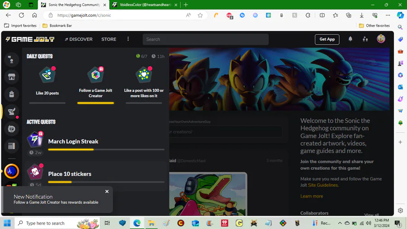407x229 pixels.
Task: Open the sidebar shop storefront icon
Action: (x=11, y=77)
